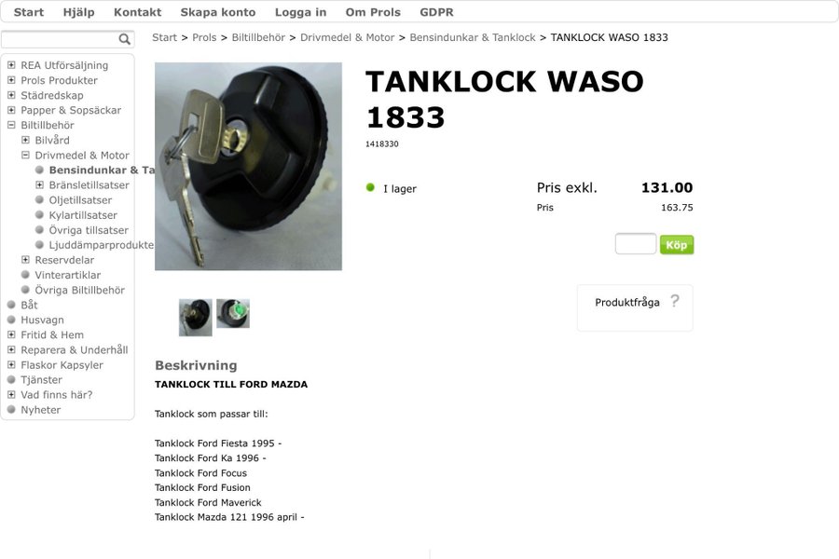
Task: Click the green Köp button
Action: tap(677, 245)
